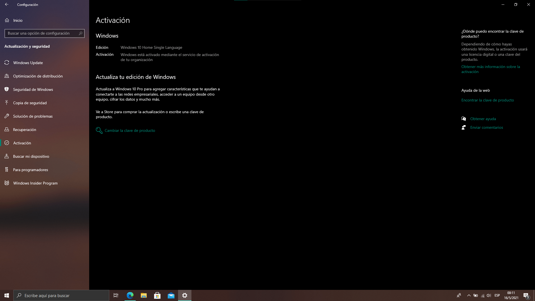Open Microsoft Edge from the taskbar
535x301 pixels.
click(x=130, y=295)
